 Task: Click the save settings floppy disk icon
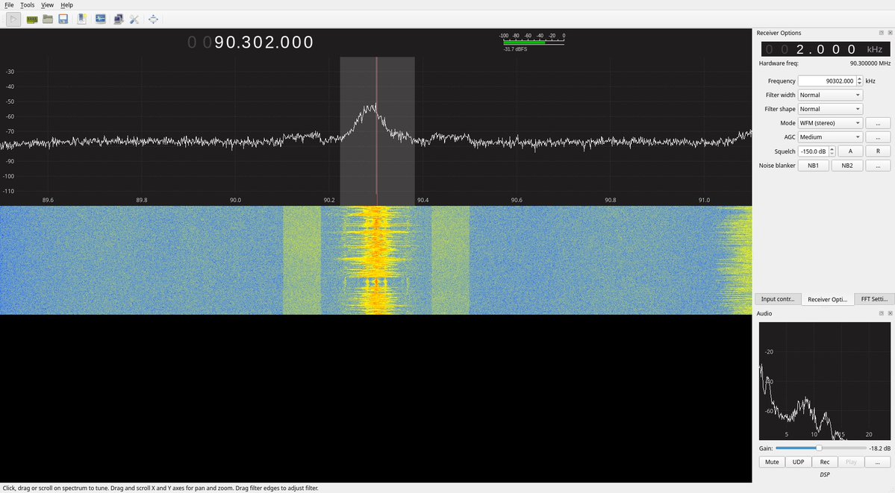pos(63,19)
